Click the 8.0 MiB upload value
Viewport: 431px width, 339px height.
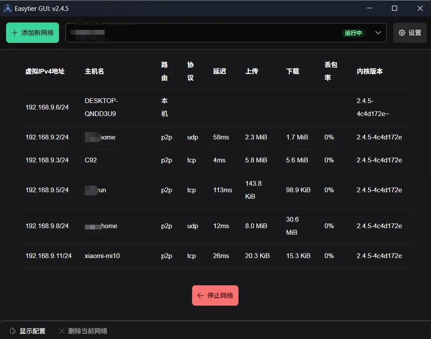pyautogui.click(x=256, y=226)
